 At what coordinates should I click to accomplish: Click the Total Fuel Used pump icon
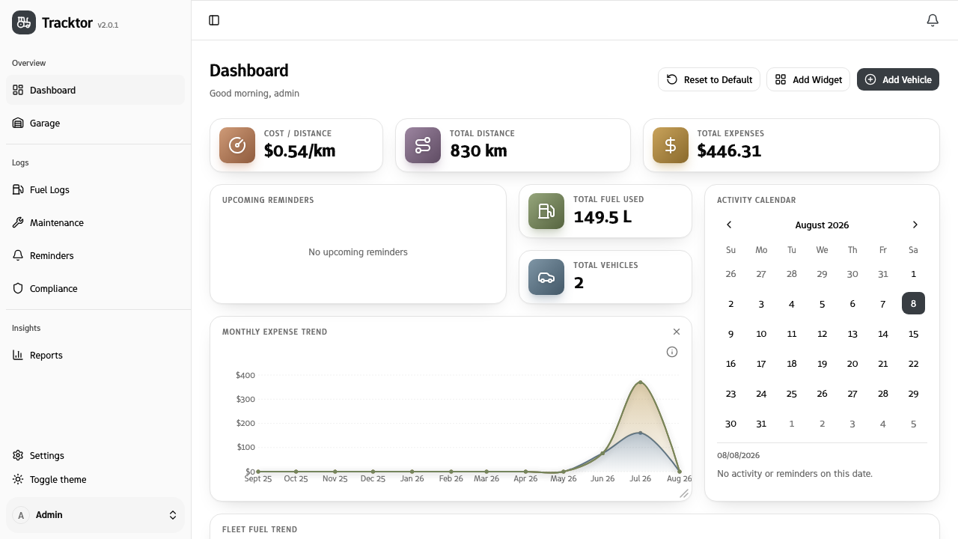546,211
